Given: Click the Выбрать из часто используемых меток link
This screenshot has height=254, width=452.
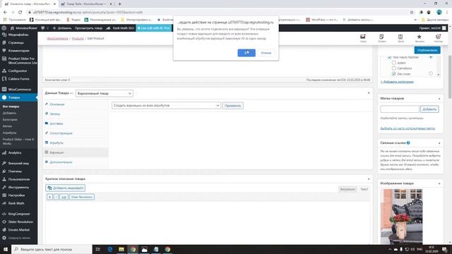Looking at the screenshot, I should click(408, 128).
